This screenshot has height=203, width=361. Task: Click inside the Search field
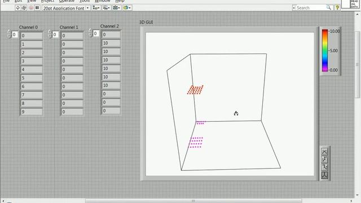(310, 8)
